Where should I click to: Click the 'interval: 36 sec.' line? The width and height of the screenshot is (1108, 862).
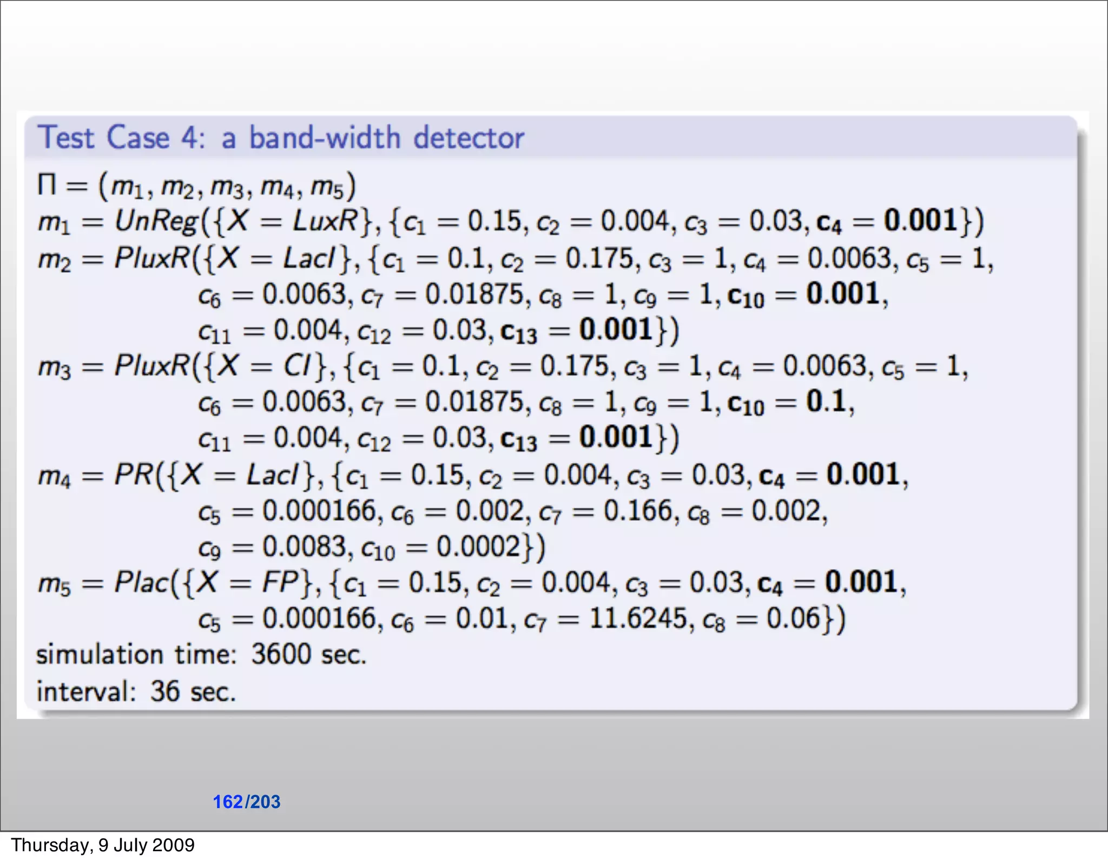tap(136, 692)
